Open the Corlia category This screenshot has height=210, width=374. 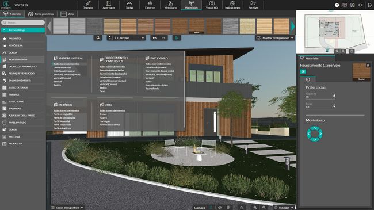pyautogui.click(x=23, y=52)
